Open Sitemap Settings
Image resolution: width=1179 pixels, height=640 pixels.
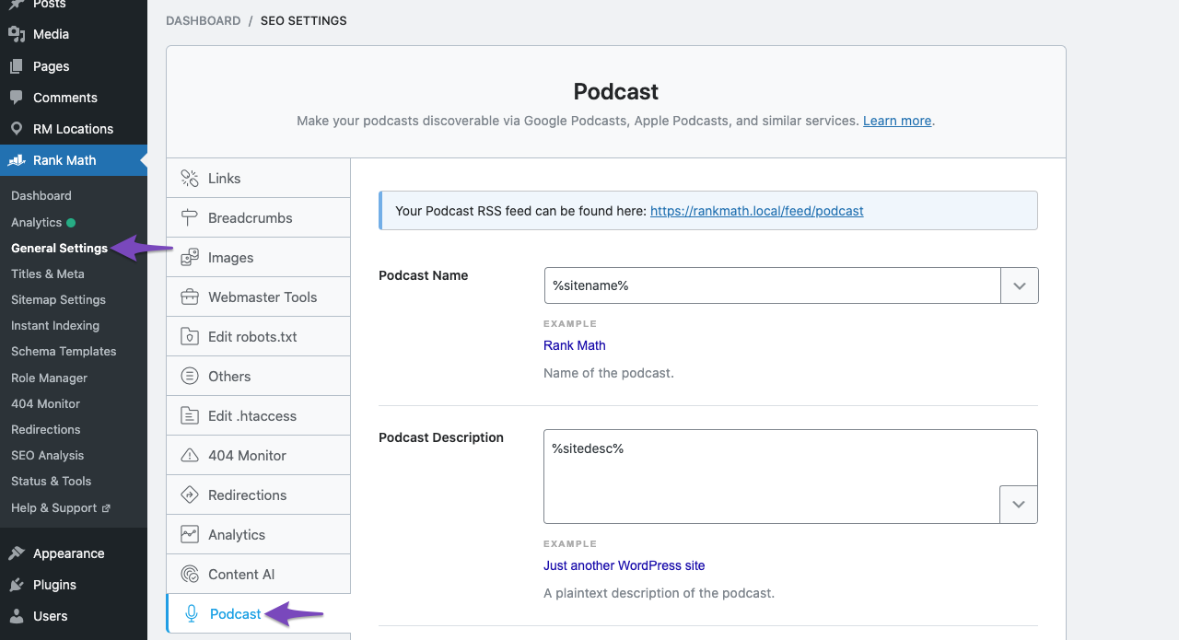pyautogui.click(x=58, y=299)
